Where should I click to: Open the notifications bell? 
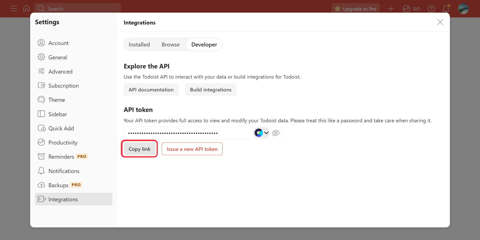446,8
